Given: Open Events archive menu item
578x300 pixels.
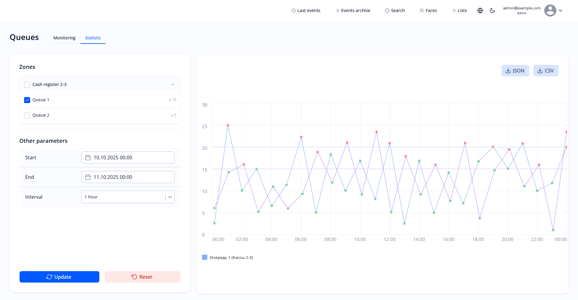Looking at the screenshot, I should pos(353,11).
